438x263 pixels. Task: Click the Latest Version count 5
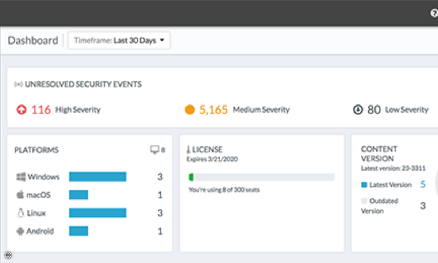[x=423, y=184]
